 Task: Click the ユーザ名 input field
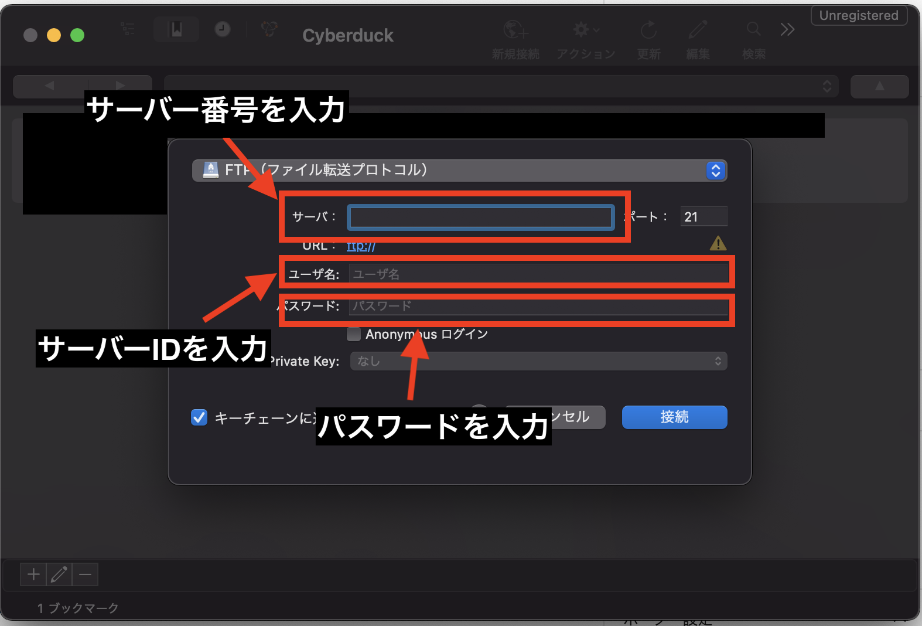pos(539,274)
